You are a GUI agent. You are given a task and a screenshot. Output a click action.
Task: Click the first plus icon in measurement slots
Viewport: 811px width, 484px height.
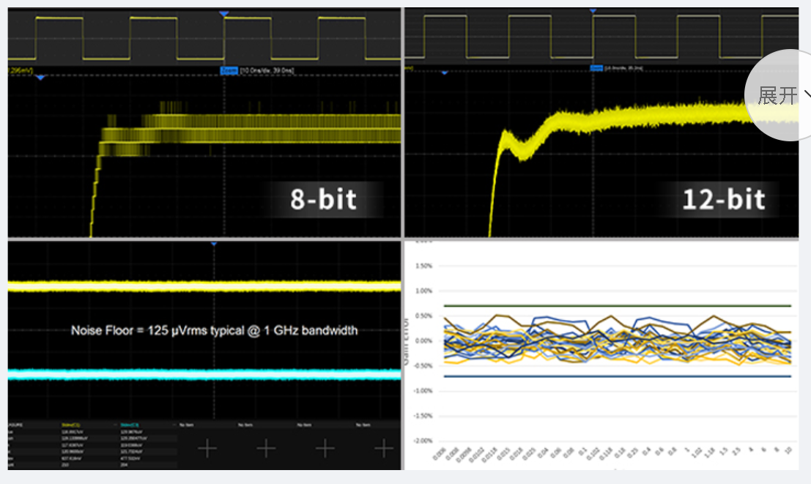[207, 448]
